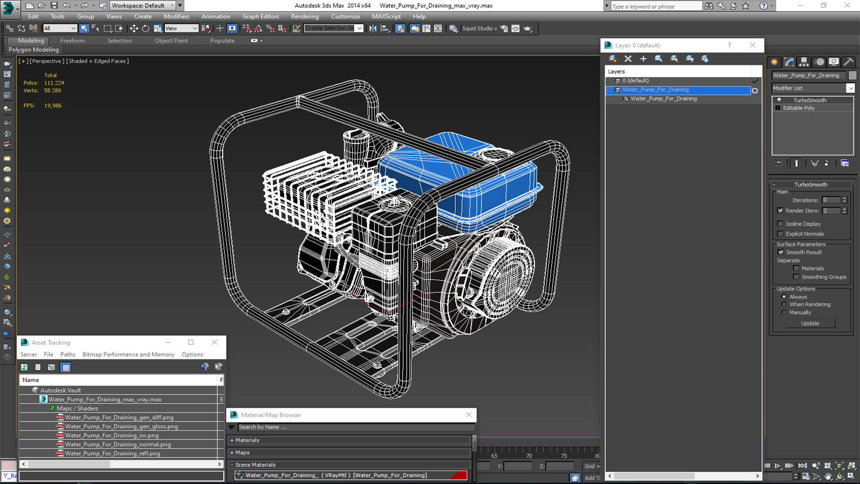Screen dimensions: 860x484
Task: Click Configure Modifier Sets icon
Action: 845,163
